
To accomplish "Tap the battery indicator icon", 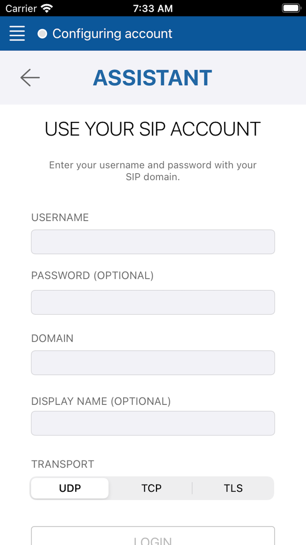I will pyautogui.click(x=291, y=8).
